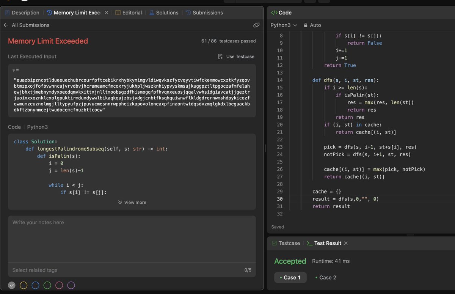Screen dimensions: 455x294
Task: Pick the pink color tag
Action: point(59,285)
